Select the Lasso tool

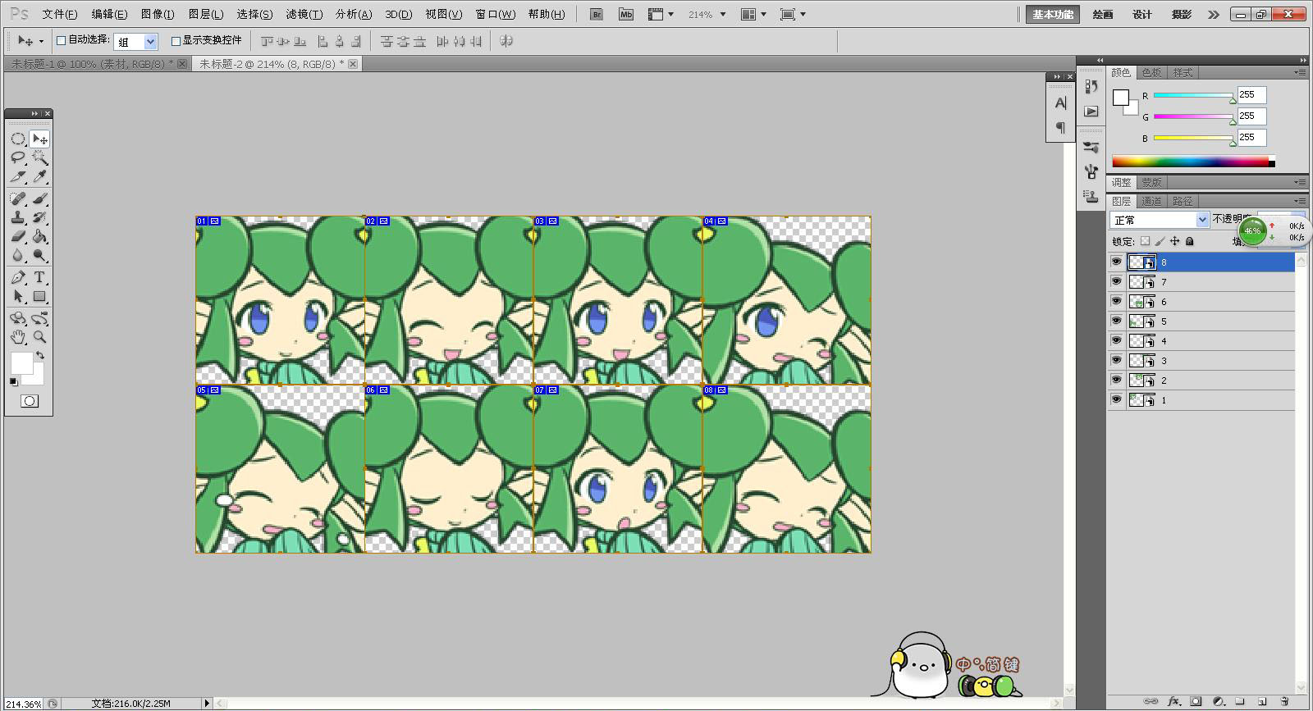[18, 157]
